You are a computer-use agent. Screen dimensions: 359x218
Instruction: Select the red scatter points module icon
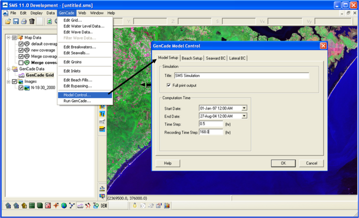[48, 205]
